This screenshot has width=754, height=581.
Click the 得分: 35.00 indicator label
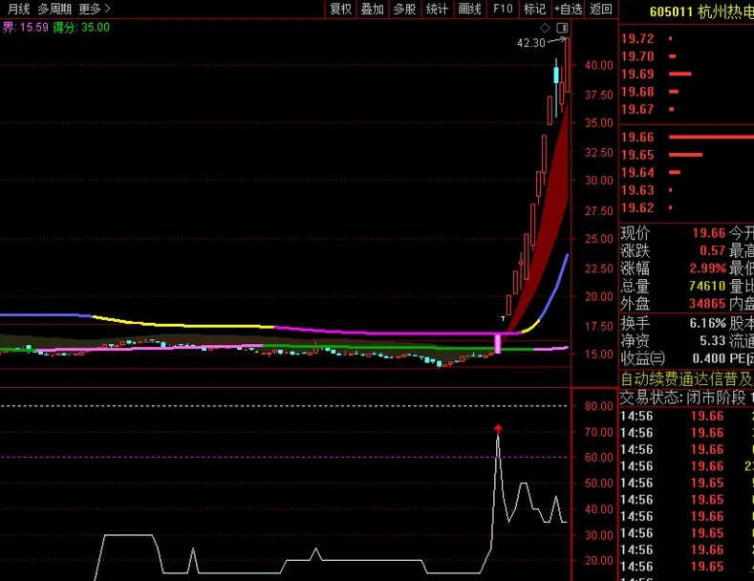point(81,28)
